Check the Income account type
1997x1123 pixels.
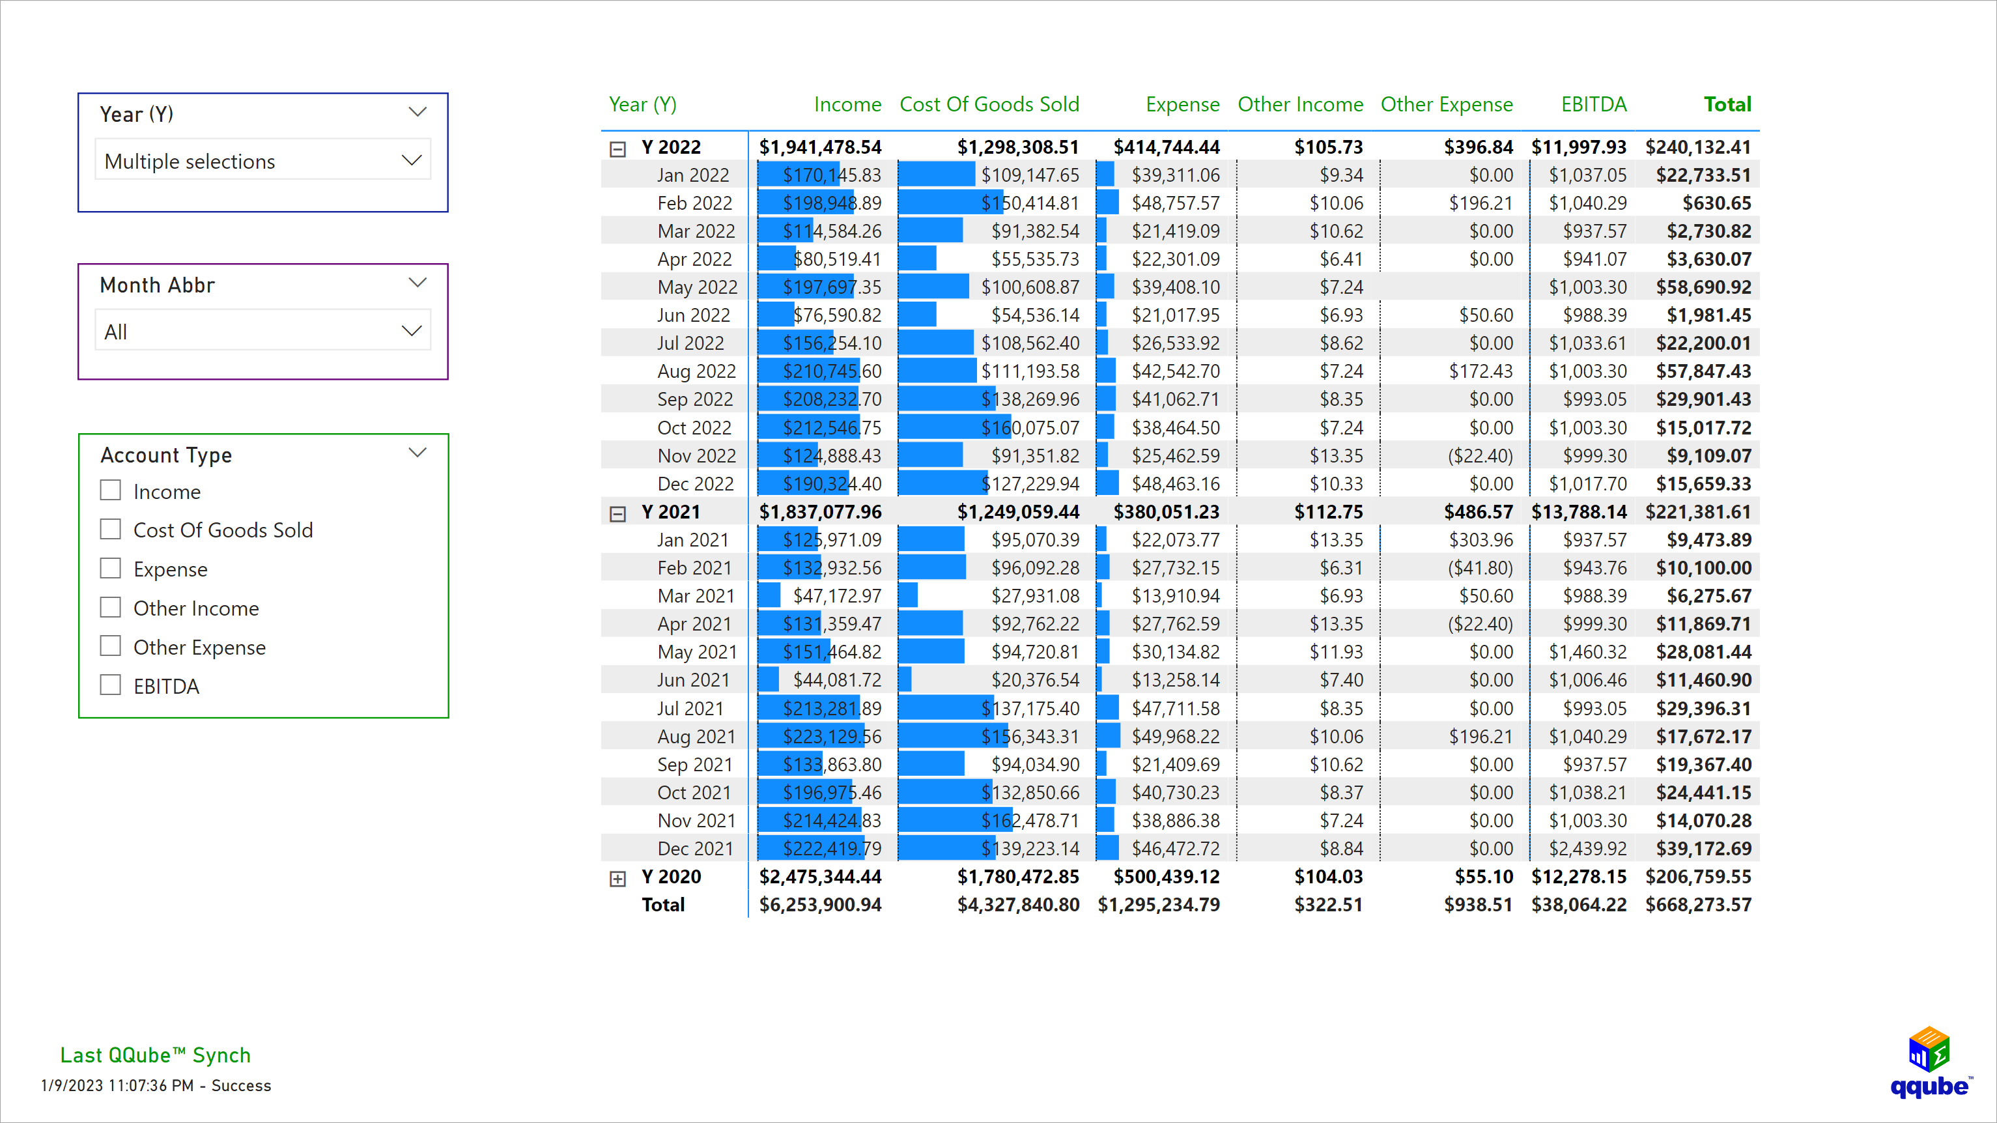[x=110, y=490]
